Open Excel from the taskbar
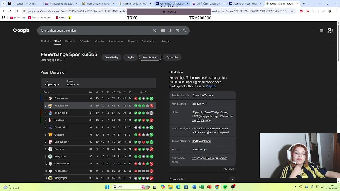 point(202,187)
